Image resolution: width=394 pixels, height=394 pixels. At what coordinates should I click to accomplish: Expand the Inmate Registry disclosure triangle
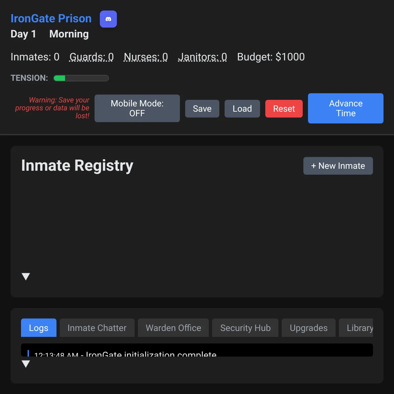[26, 276]
